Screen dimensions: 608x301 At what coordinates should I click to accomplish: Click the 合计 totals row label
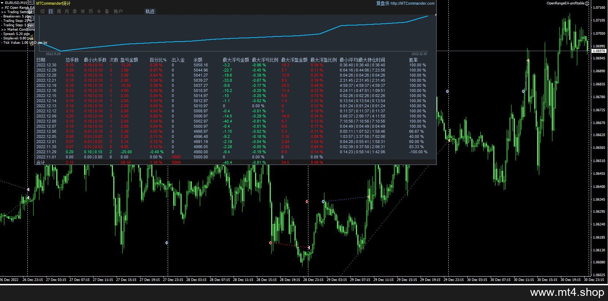41,162
